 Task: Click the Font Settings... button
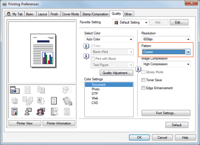pyautogui.click(x=166, y=113)
